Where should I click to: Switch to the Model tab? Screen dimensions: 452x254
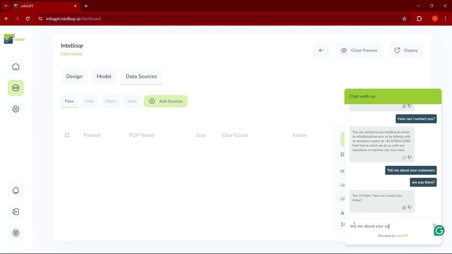click(104, 77)
